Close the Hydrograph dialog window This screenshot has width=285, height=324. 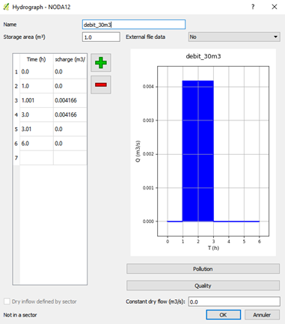[x=275, y=7]
